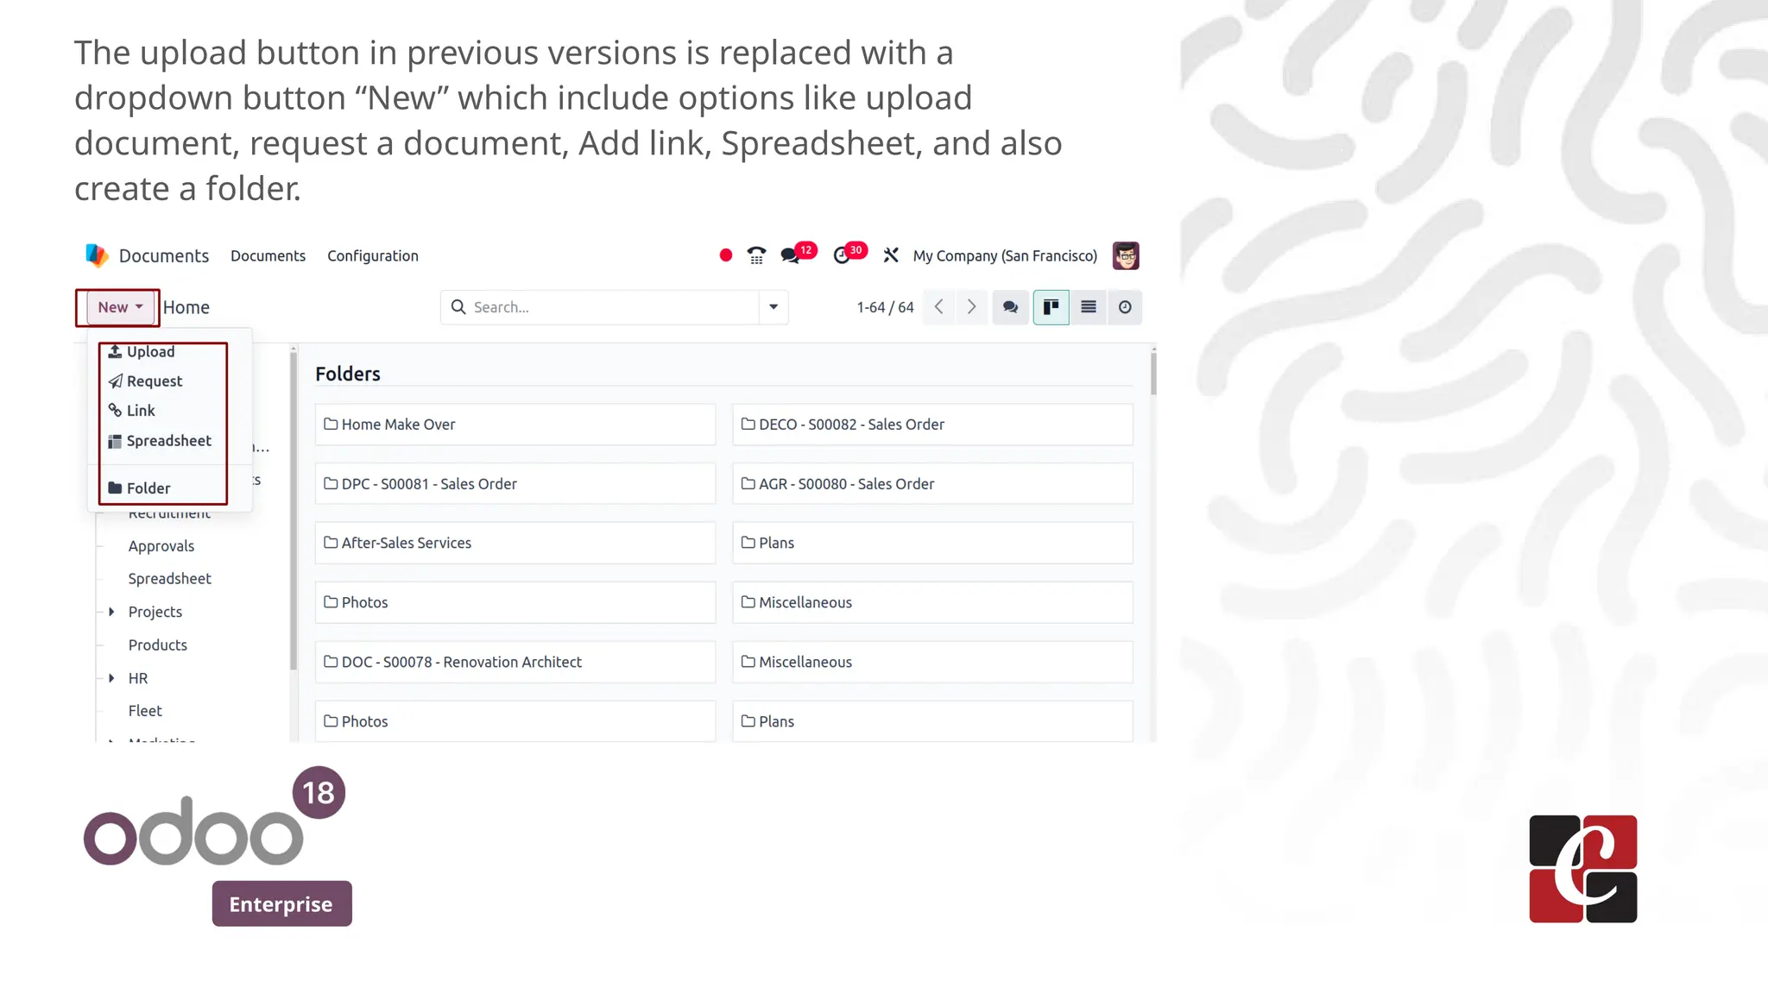Choose Link option with chain icon
Viewport: 1768px width, 994px height.
140,411
